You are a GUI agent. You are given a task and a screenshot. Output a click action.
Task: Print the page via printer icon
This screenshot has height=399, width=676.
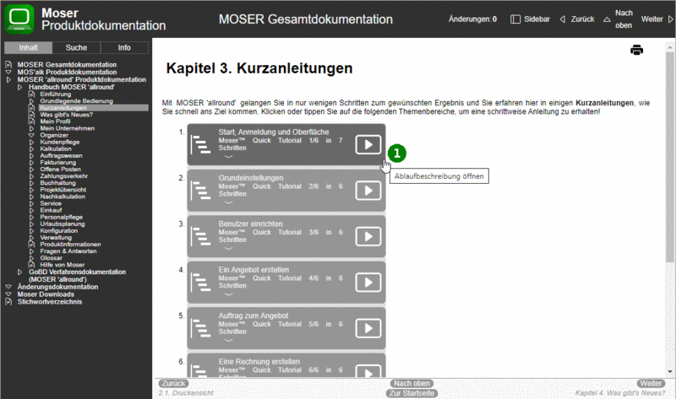(636, 50)
